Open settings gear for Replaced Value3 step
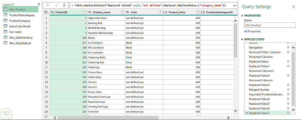The image size is (301, 120). pyautogui.click(x=288, y=85)
